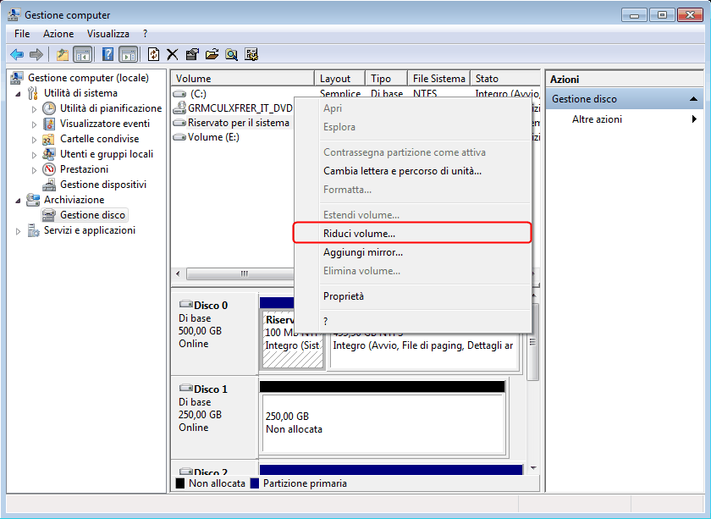Click the Up one level folder icon
The width and height of the screenshot is (711, 519).
click(63, 55)
